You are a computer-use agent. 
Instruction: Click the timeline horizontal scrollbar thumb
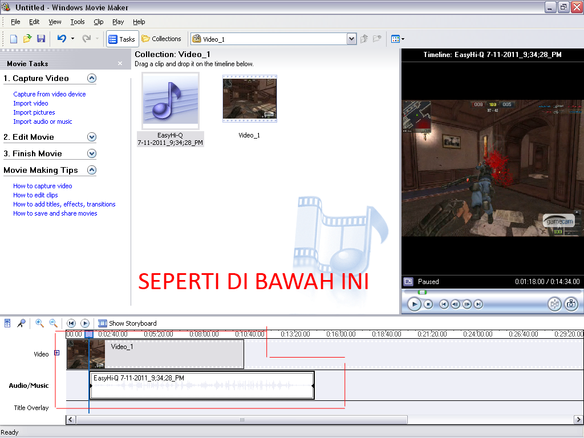click(242, 420)
